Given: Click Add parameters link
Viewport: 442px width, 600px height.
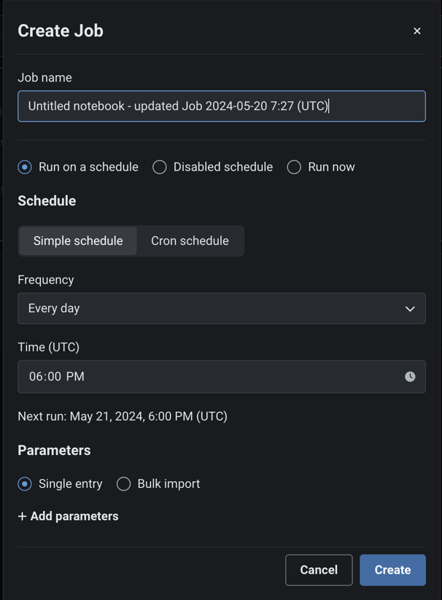Looking at the screenshot, I should [x=74, y=516].
